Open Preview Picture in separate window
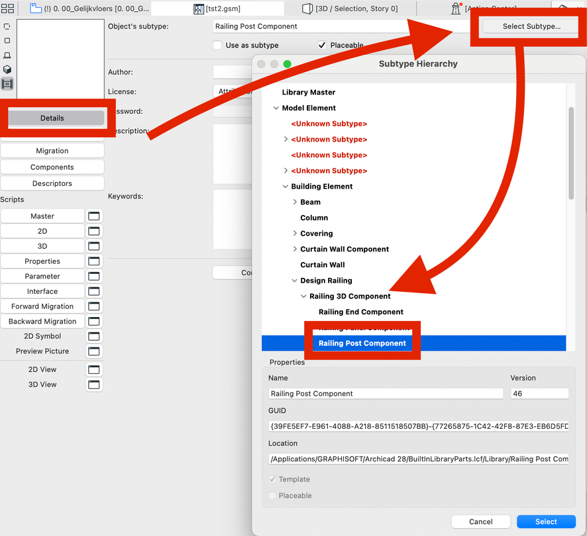This screenshot has width=587, height=536. coord(93,351)
